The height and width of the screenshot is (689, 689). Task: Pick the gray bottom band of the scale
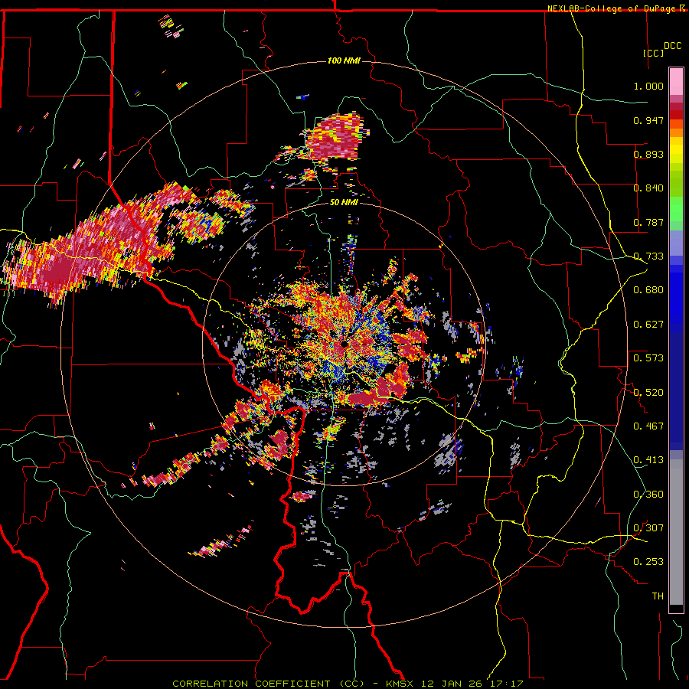pyautogui.click(x=676, y=532)
